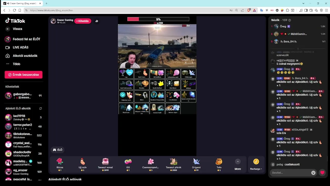Open the browser hamburger menu
Viewport: 330px width, 186px height.
tap(326, 10)
